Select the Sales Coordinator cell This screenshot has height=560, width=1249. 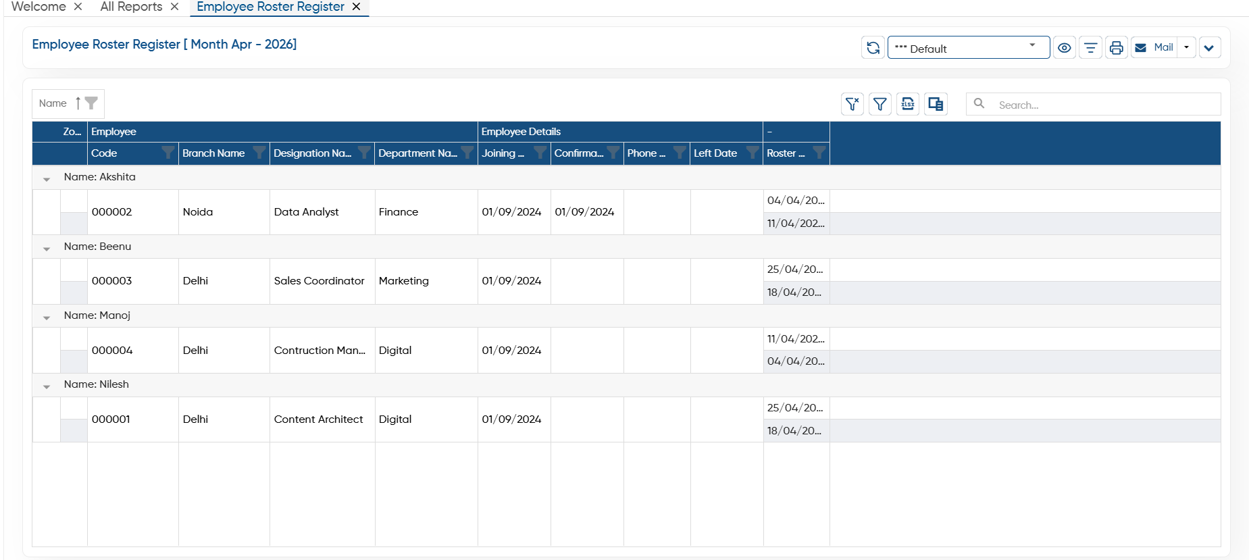[x=322, y=281]
